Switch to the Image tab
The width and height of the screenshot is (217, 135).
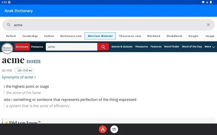(x=210, y=36)
